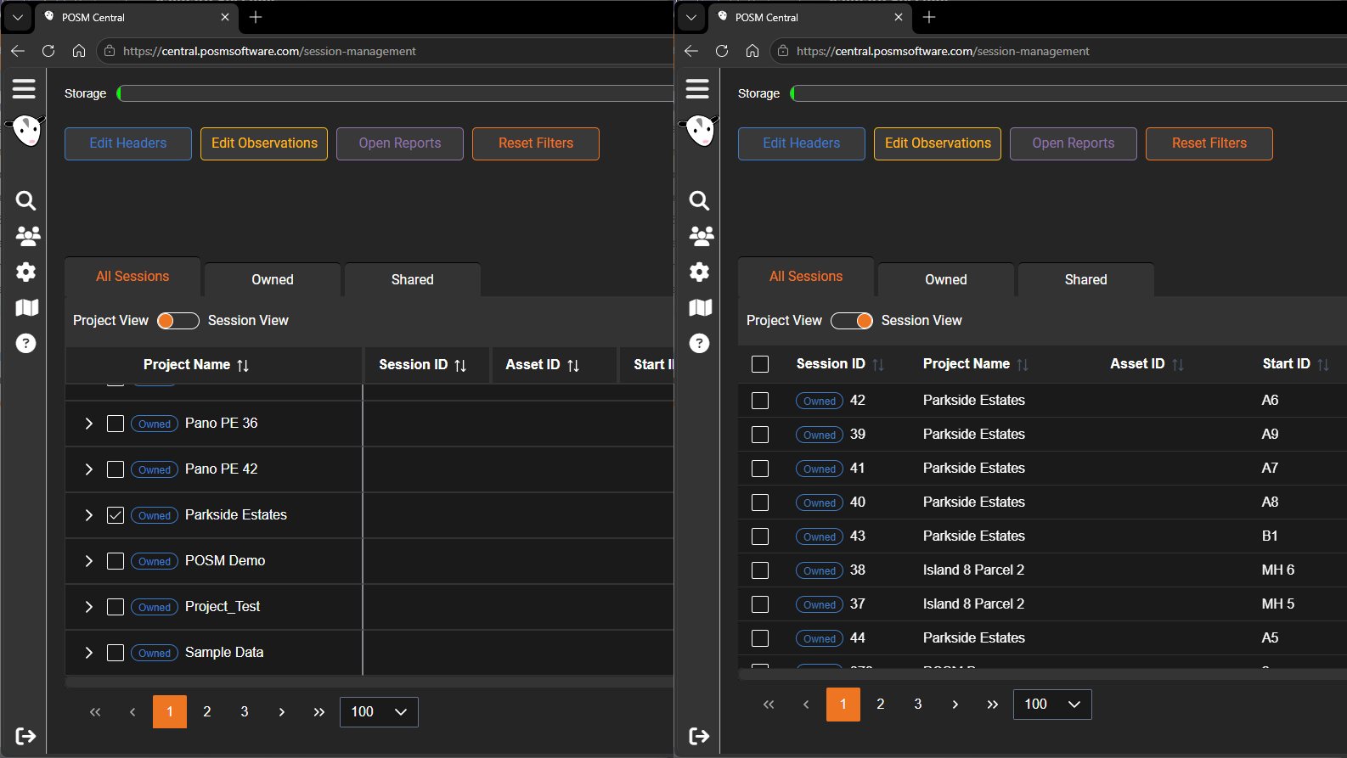Check the Sample Data project checkbox
Viewport: 1347px width, 758px height.
(x=116, y=653)
